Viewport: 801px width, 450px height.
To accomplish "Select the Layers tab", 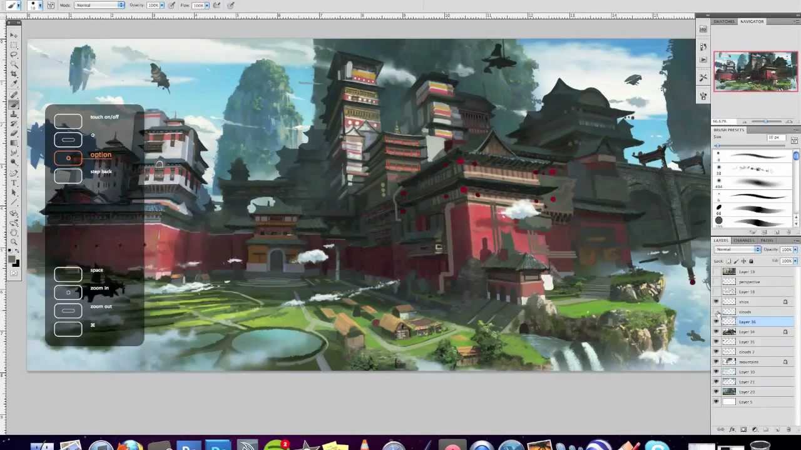I will [721, 240].
